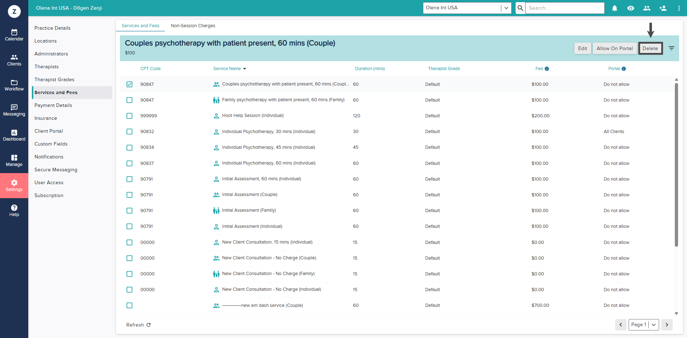Go to the Clients section icon
The image size is (687, 338).
14,57
